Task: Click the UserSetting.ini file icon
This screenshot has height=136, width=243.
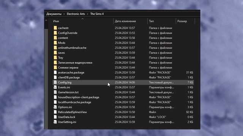Action: pos(55,122)
